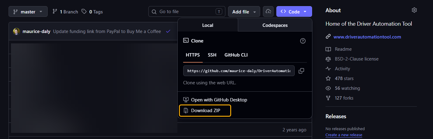Click the zip file icon beside Download ZIP
This screenshot has height=139, width=433.
186,111
